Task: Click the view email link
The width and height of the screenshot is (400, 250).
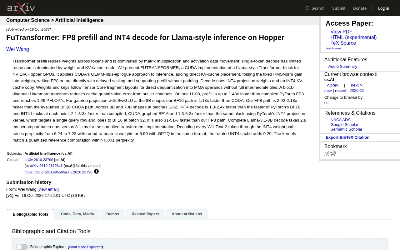Action: (48, 189)
